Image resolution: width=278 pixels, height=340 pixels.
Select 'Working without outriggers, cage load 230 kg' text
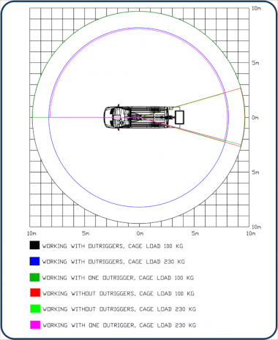click(x=119, y=309)
